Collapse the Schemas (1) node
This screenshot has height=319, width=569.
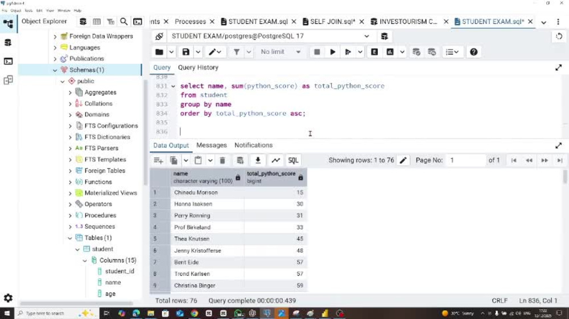coord(55,70)
